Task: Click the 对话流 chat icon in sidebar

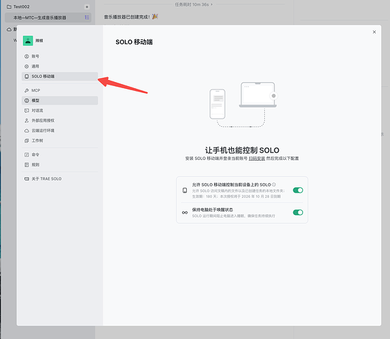Action: coord(26,111)
